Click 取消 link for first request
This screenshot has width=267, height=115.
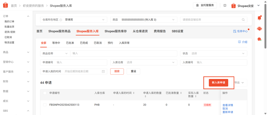click(225, 108)
